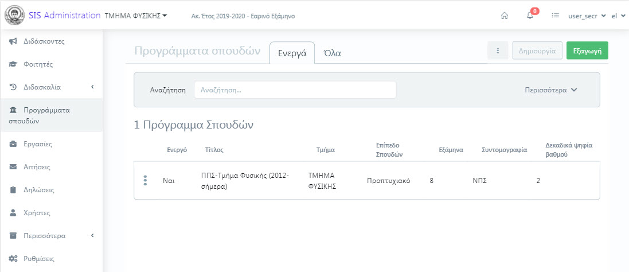The height and width of the screenshot is (272, 629).
Task: Select the Αιτήσεις envelope icon
Action: coord(13,167)
